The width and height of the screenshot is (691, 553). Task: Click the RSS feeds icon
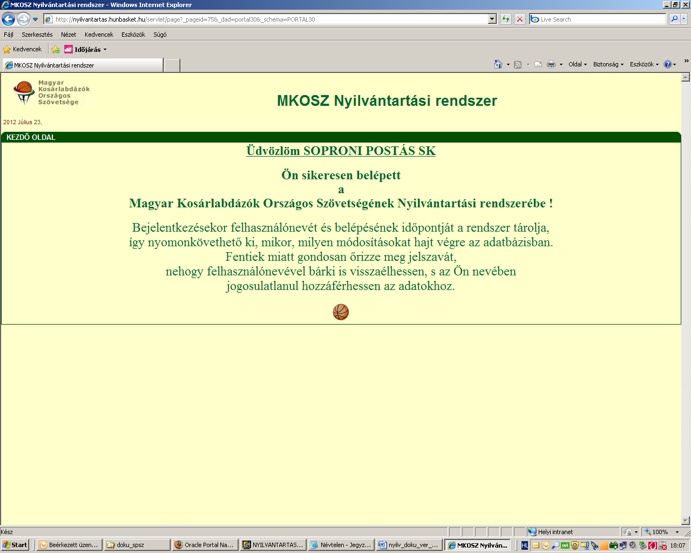[x=518, y=64]
